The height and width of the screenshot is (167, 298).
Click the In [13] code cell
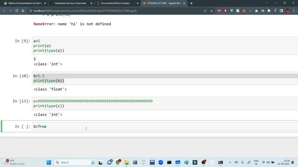[165, 103]
